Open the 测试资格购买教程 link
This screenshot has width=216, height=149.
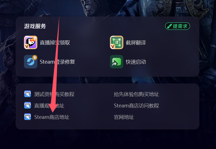[54, 94]
